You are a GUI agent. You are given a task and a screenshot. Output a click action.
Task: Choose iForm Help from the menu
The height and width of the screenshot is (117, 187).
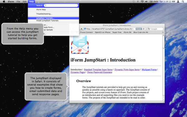pyautogui.click(x=41, y=10)
